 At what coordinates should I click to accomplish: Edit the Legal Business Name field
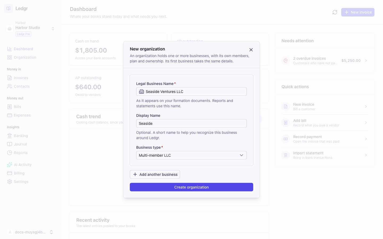click(x=191, y=92)
